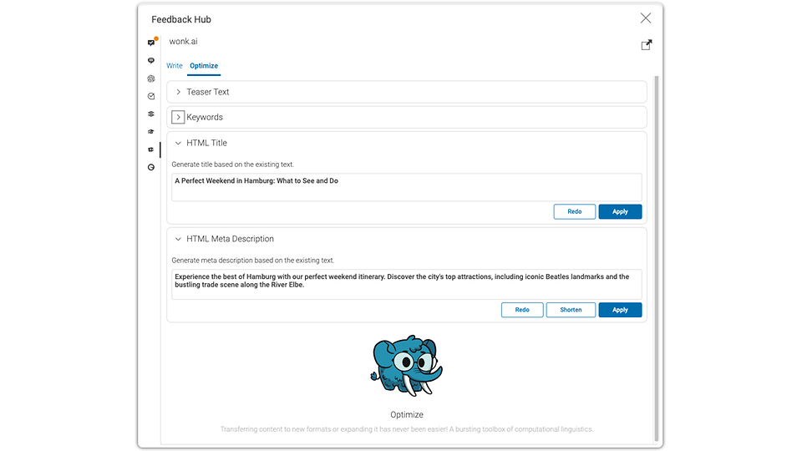Click 'Generate title based on the existing text.'
This screenshot has height=451, width=802.
coord(233,165)
